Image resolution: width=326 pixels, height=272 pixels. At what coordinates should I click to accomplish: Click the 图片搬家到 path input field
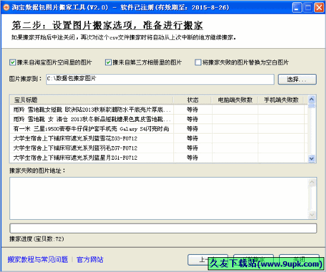tap(160, 79)
